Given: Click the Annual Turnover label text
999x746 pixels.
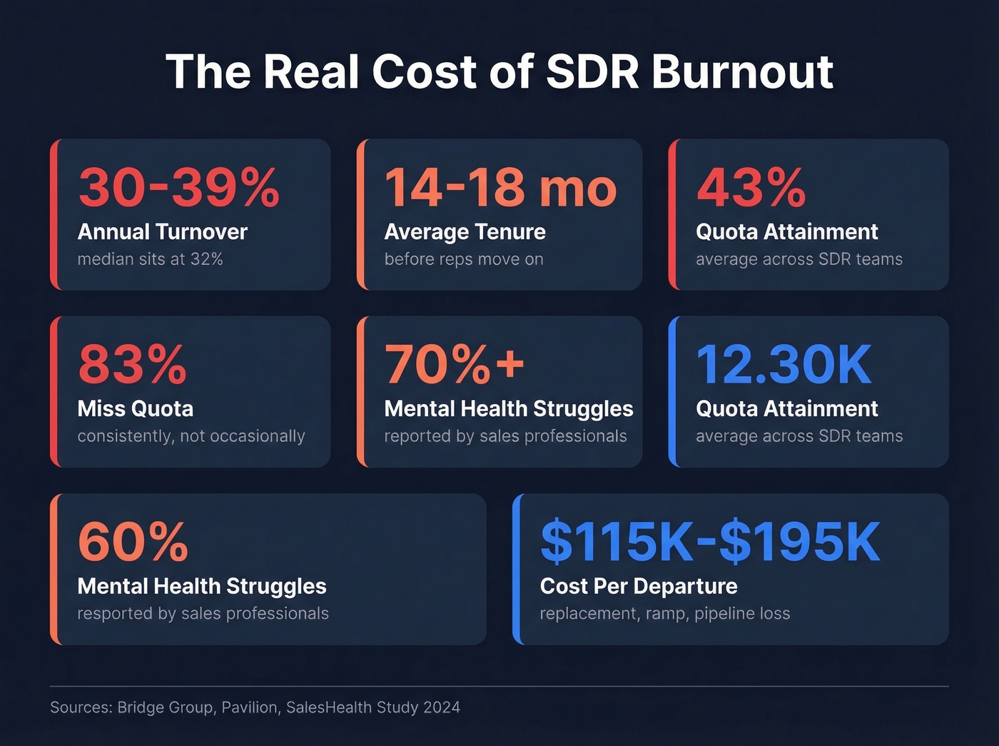Looking at the screenshot, I should point(162,232).
